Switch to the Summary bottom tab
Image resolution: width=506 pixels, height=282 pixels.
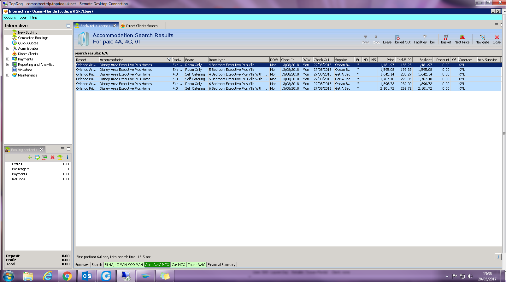[82, 265]
